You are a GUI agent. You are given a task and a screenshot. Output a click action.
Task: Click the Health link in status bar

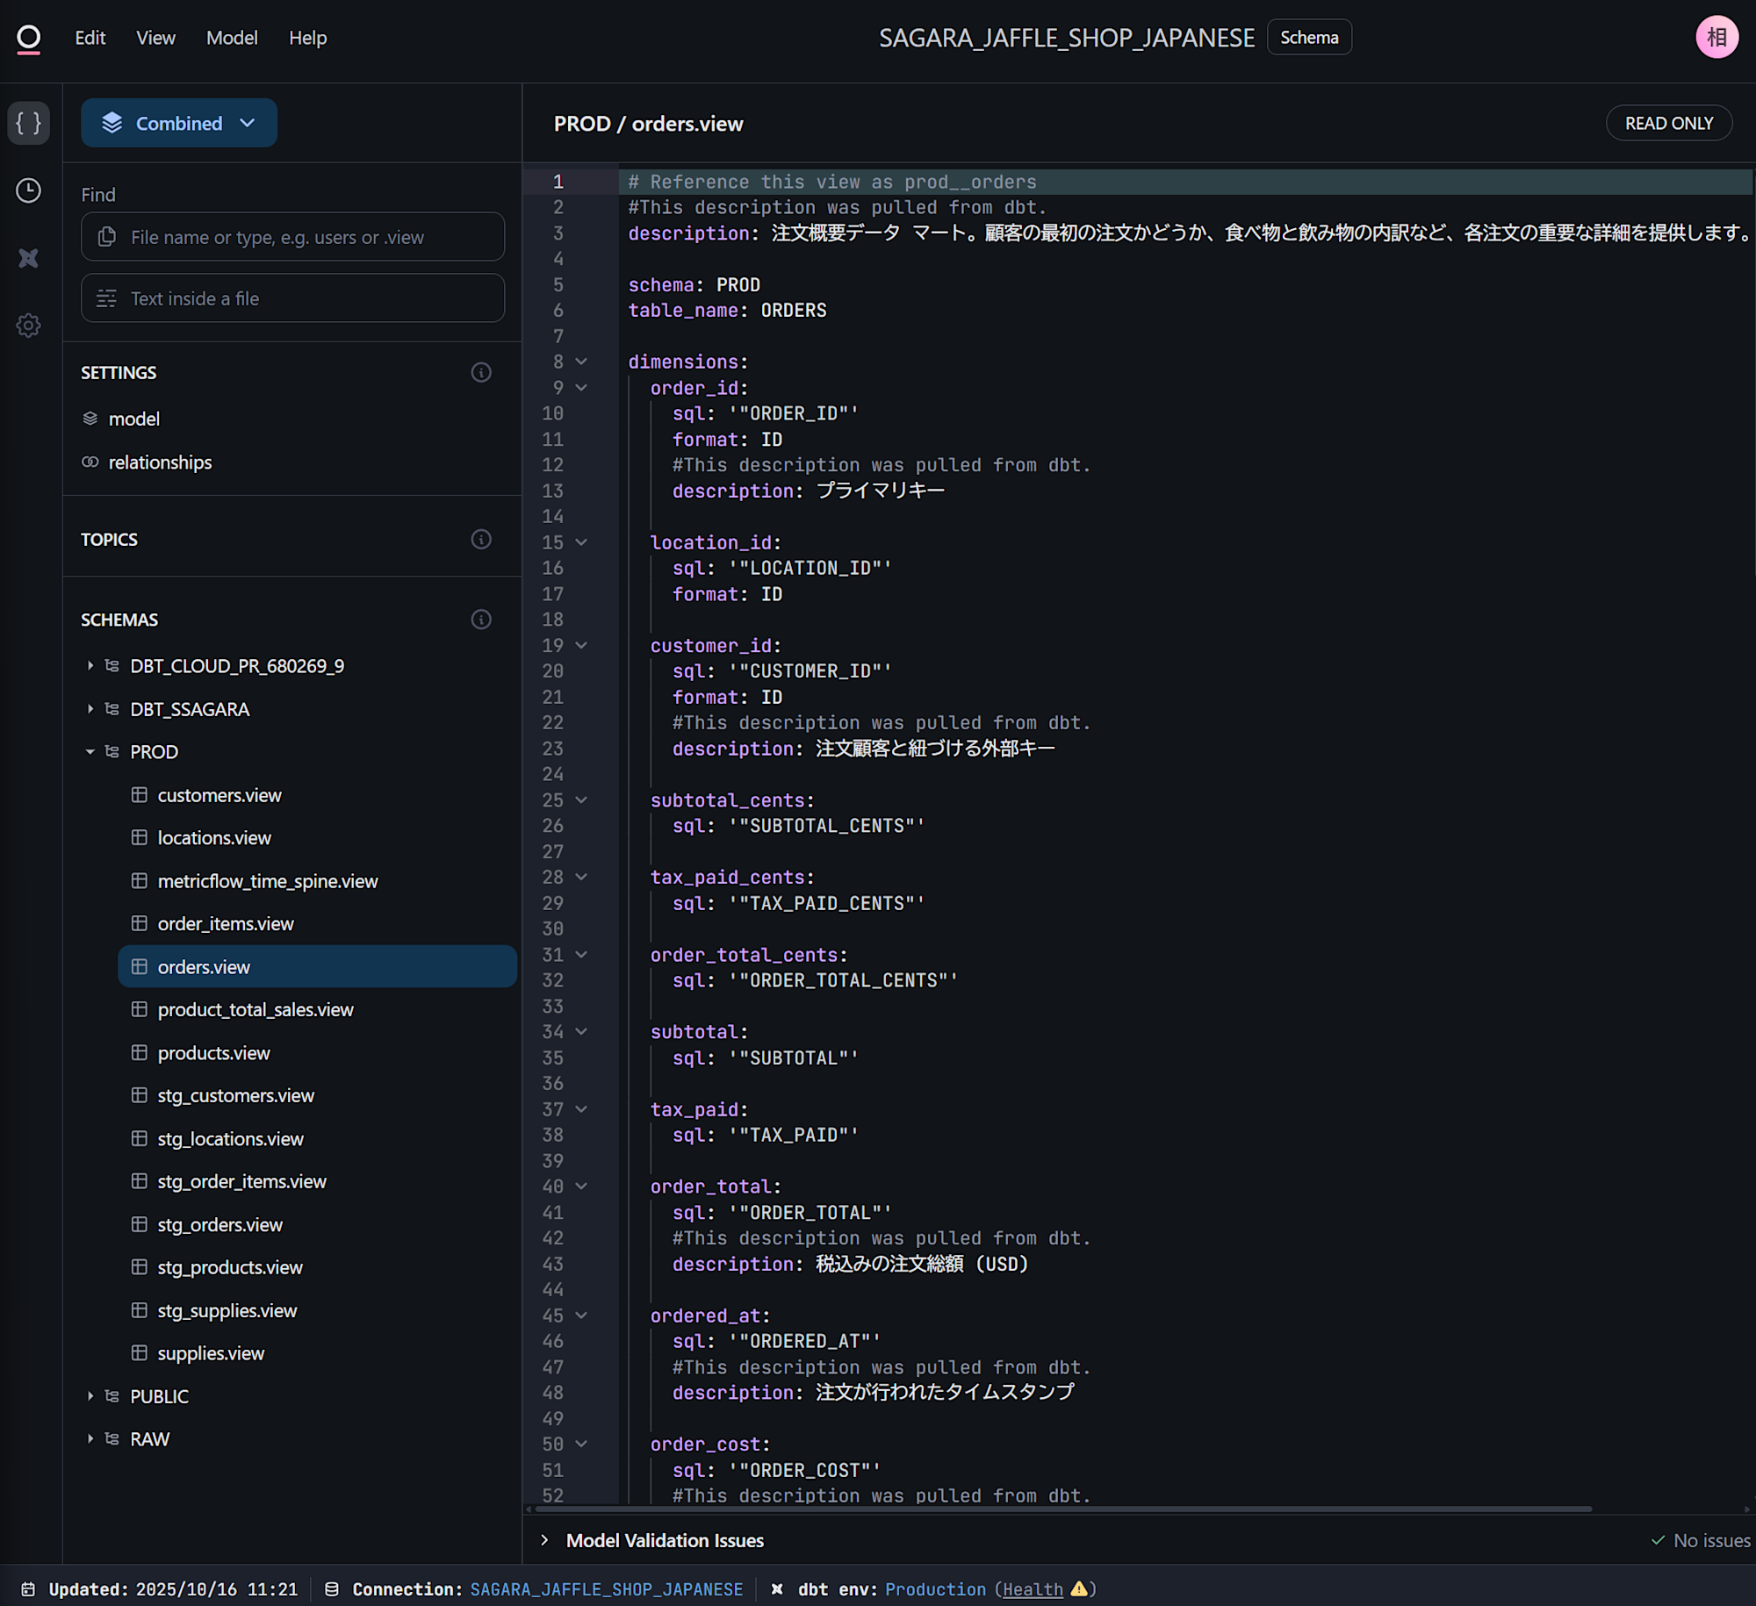tap(1033, 1589)
